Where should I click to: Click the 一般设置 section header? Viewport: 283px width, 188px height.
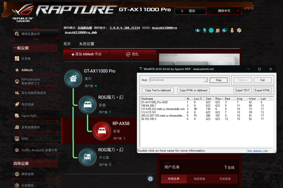[x=35, y=48]
